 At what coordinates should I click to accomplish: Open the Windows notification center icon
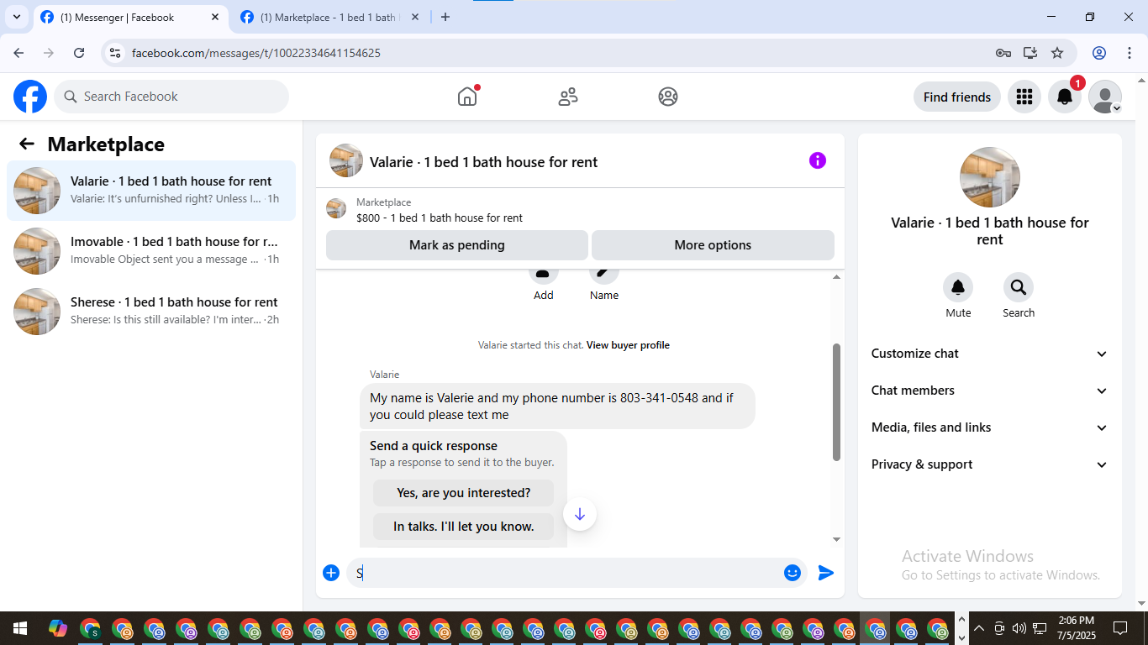click(x=1119, y=628)
